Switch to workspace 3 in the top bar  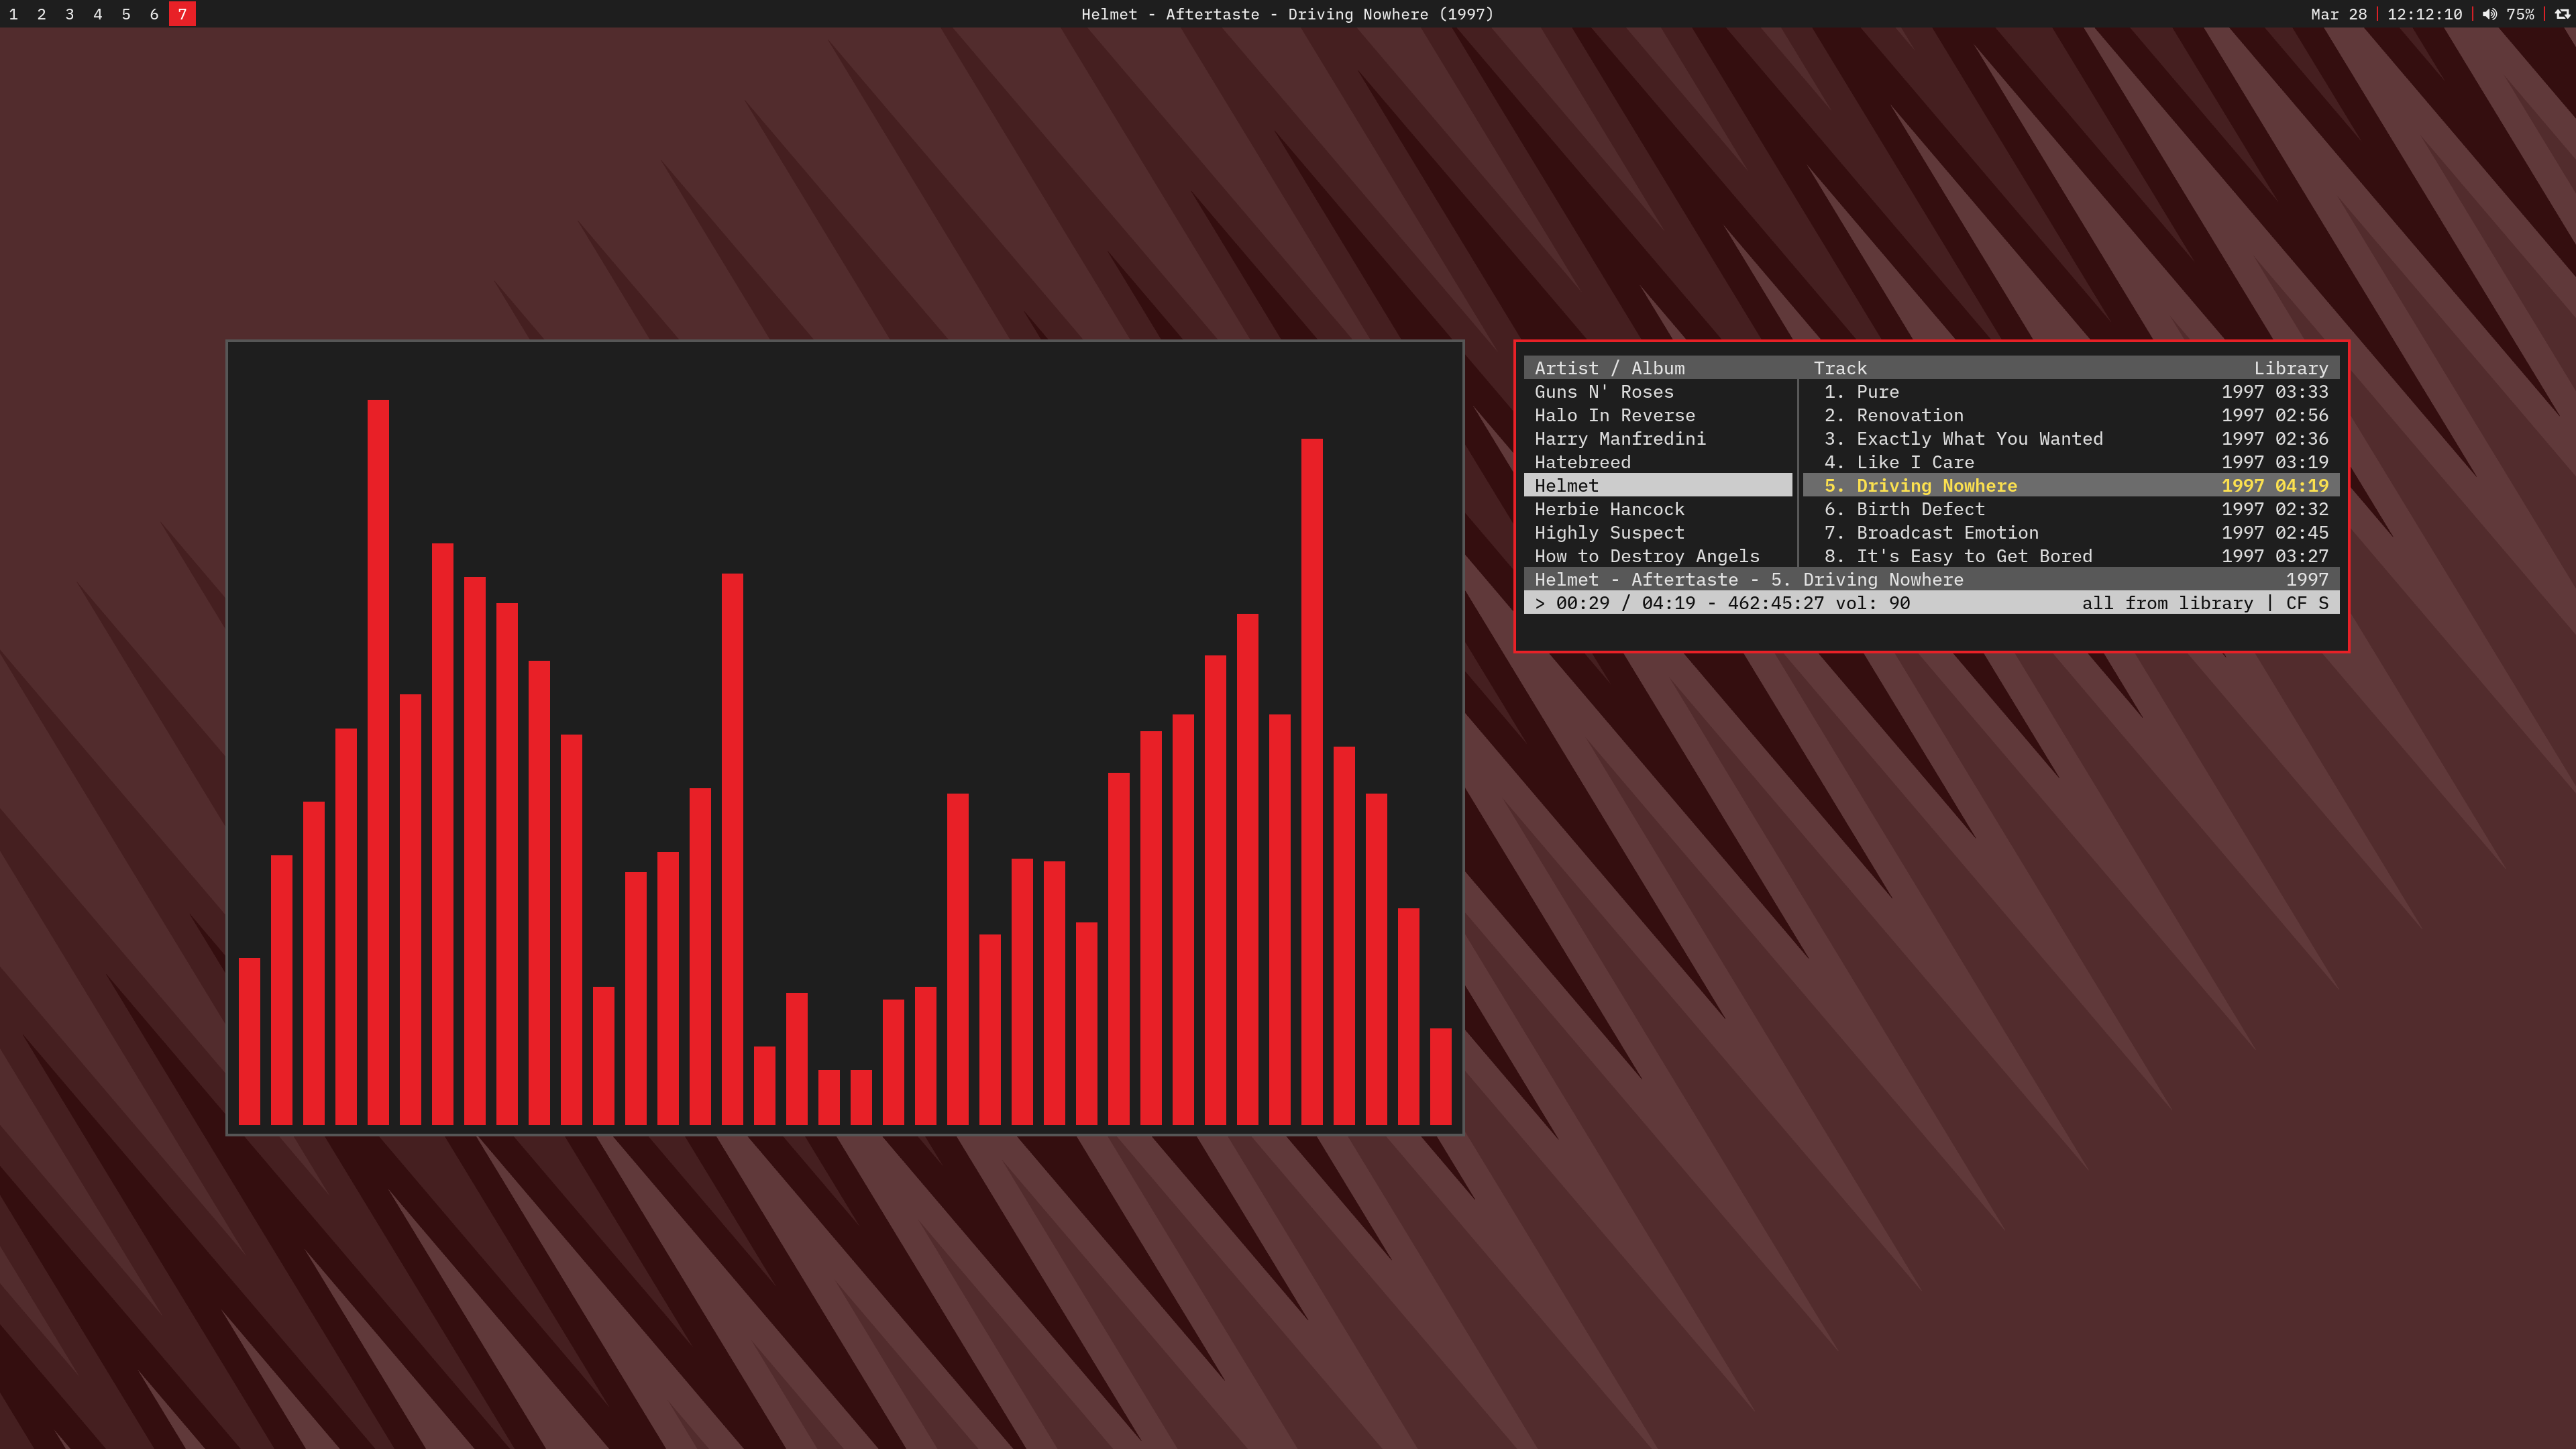pyautogui.click(x=69, y=14)
